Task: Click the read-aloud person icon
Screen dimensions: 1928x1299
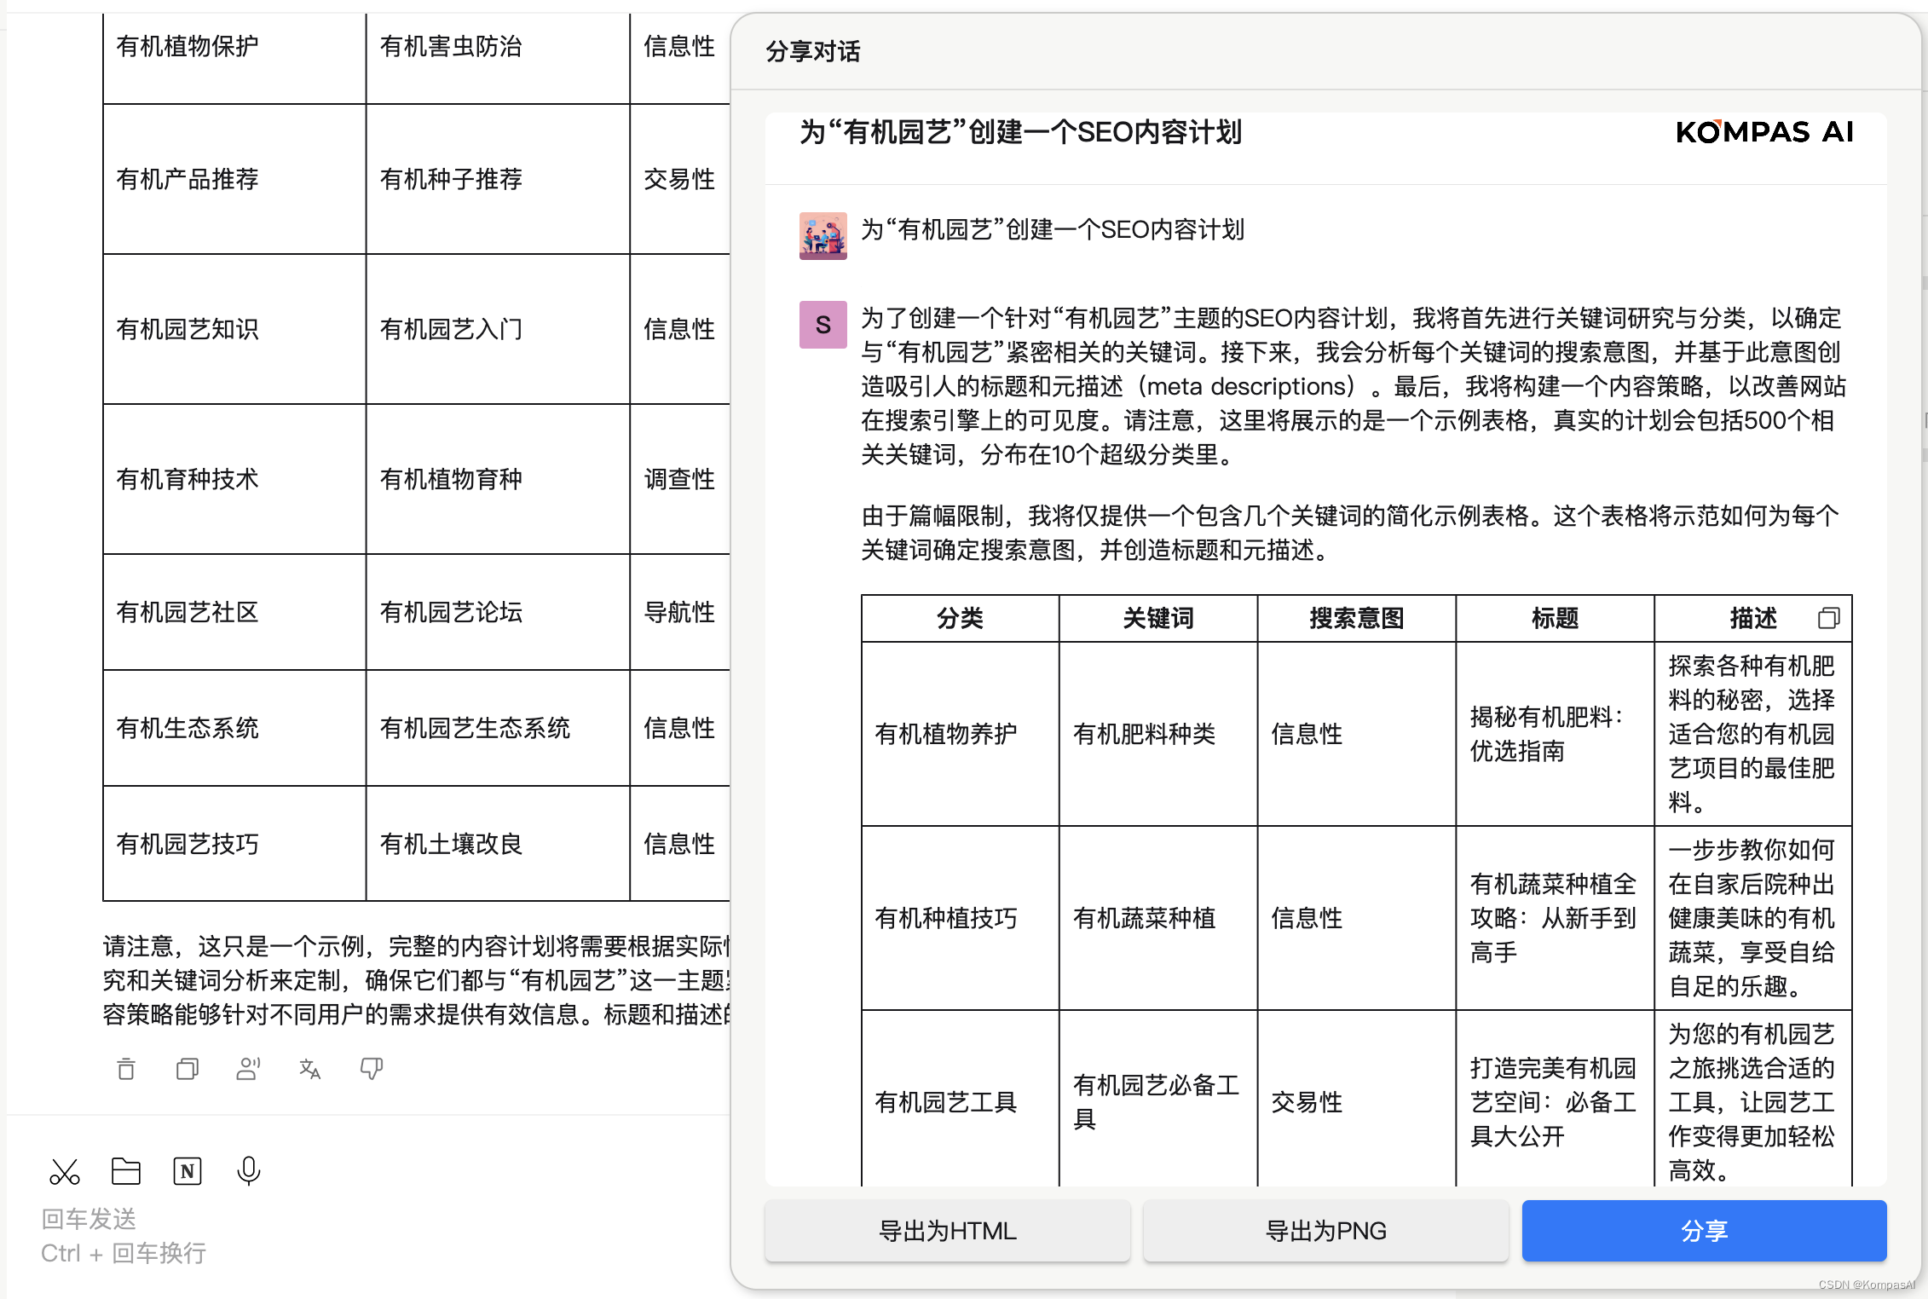Action: click(x=248, y=1068)
